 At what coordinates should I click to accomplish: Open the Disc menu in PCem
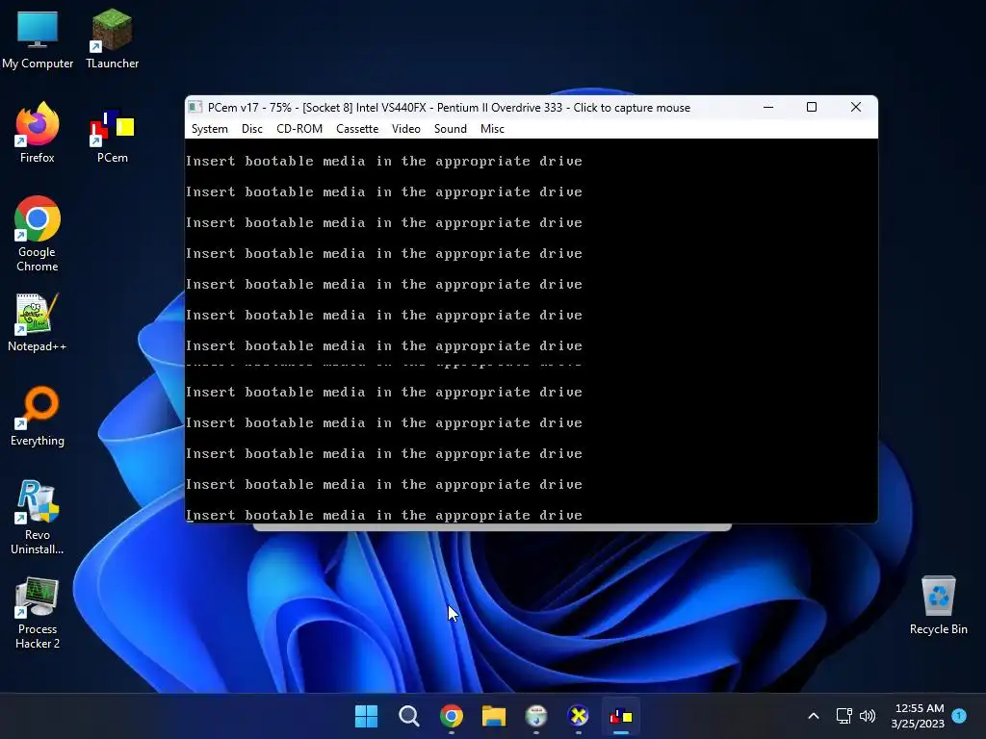(251, 129)
